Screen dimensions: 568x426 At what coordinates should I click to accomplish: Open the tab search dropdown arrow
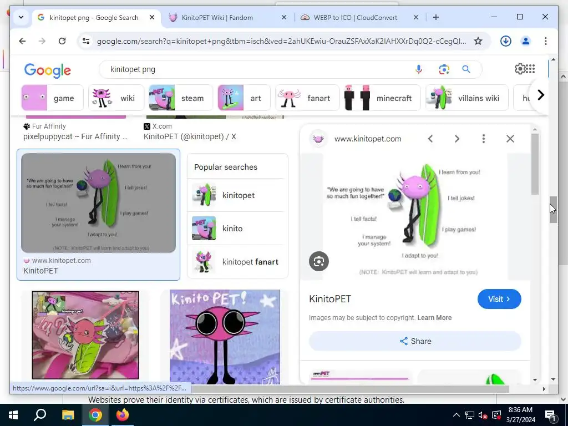[x=21, y=17]
